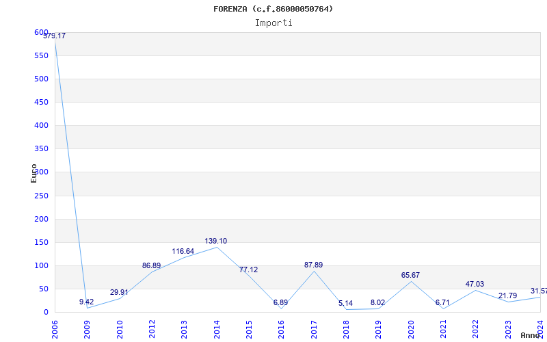Image resolution: width=547 pixels, height=342 pixels.
Task: Select the 77.12 data label
Action: pos(248,269)
